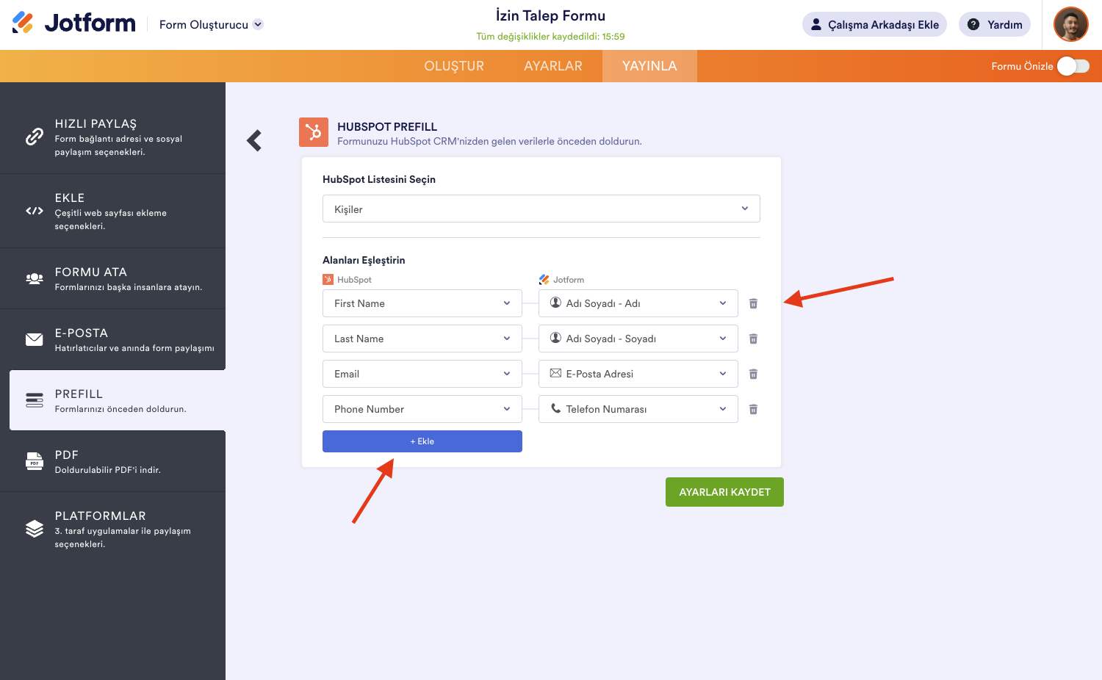Click the HubSpot column header icon
Image resolution: width=1102 pixels, height=680 pixels.
click(x=328, y=280)
